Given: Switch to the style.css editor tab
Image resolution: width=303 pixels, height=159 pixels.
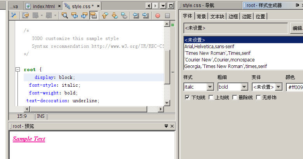Looking at the screenshot, I should click(x=82, y=6).
